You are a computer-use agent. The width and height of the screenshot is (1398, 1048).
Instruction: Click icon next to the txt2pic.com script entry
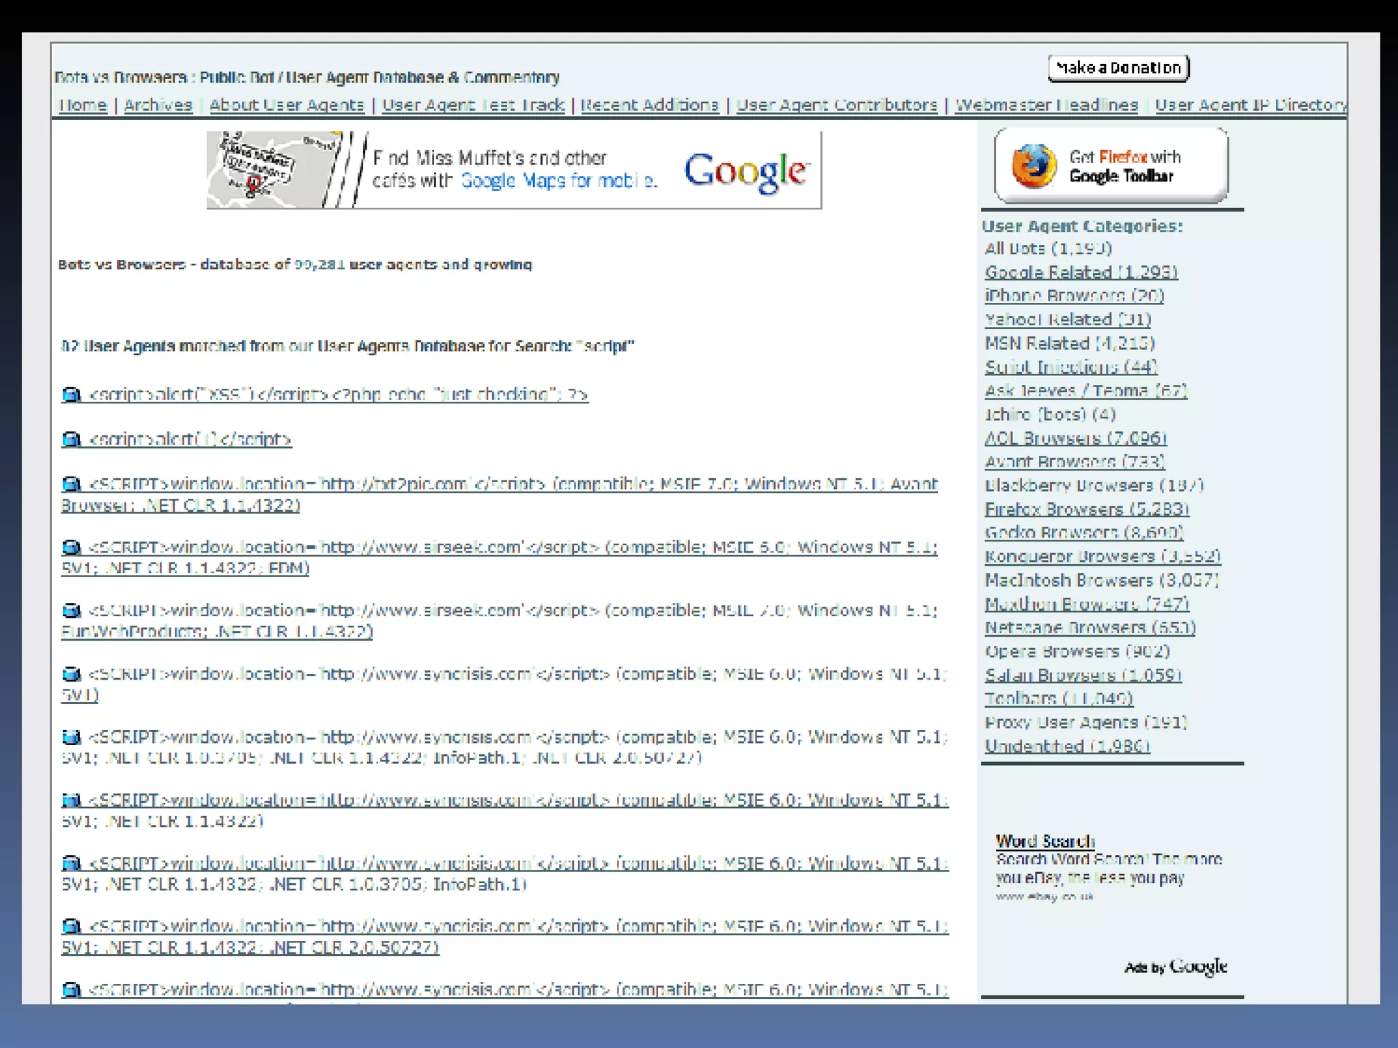coord(71,484)
